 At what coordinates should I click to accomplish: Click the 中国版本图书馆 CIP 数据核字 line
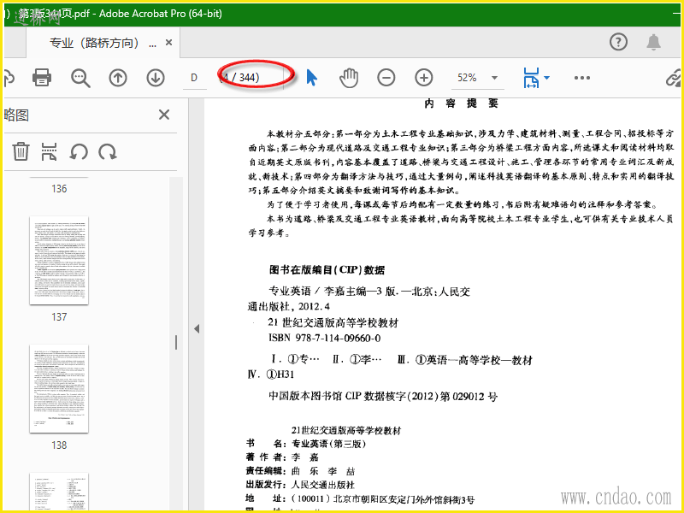coord(383,397)
